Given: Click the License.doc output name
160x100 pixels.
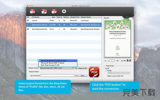Looking at the screenshot, I should [85, 21].
